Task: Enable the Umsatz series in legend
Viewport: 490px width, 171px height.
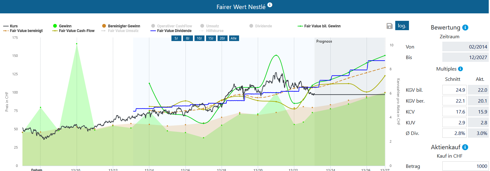Action: [210, 26]
